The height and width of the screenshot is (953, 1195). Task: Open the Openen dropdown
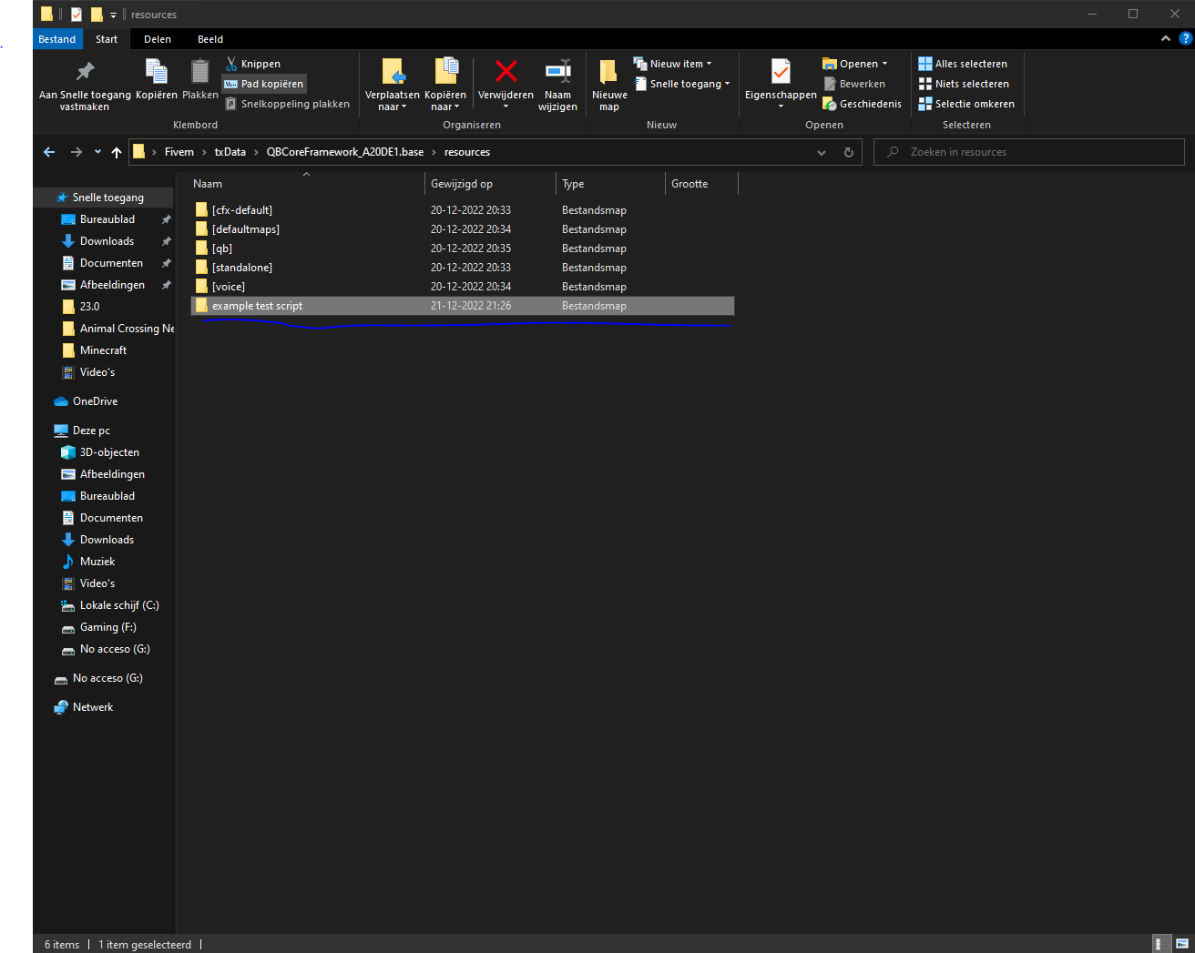click(x=855, y=64)
